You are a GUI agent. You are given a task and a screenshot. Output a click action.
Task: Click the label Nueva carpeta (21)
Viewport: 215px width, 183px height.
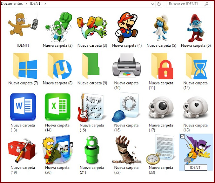pos(92,170)
